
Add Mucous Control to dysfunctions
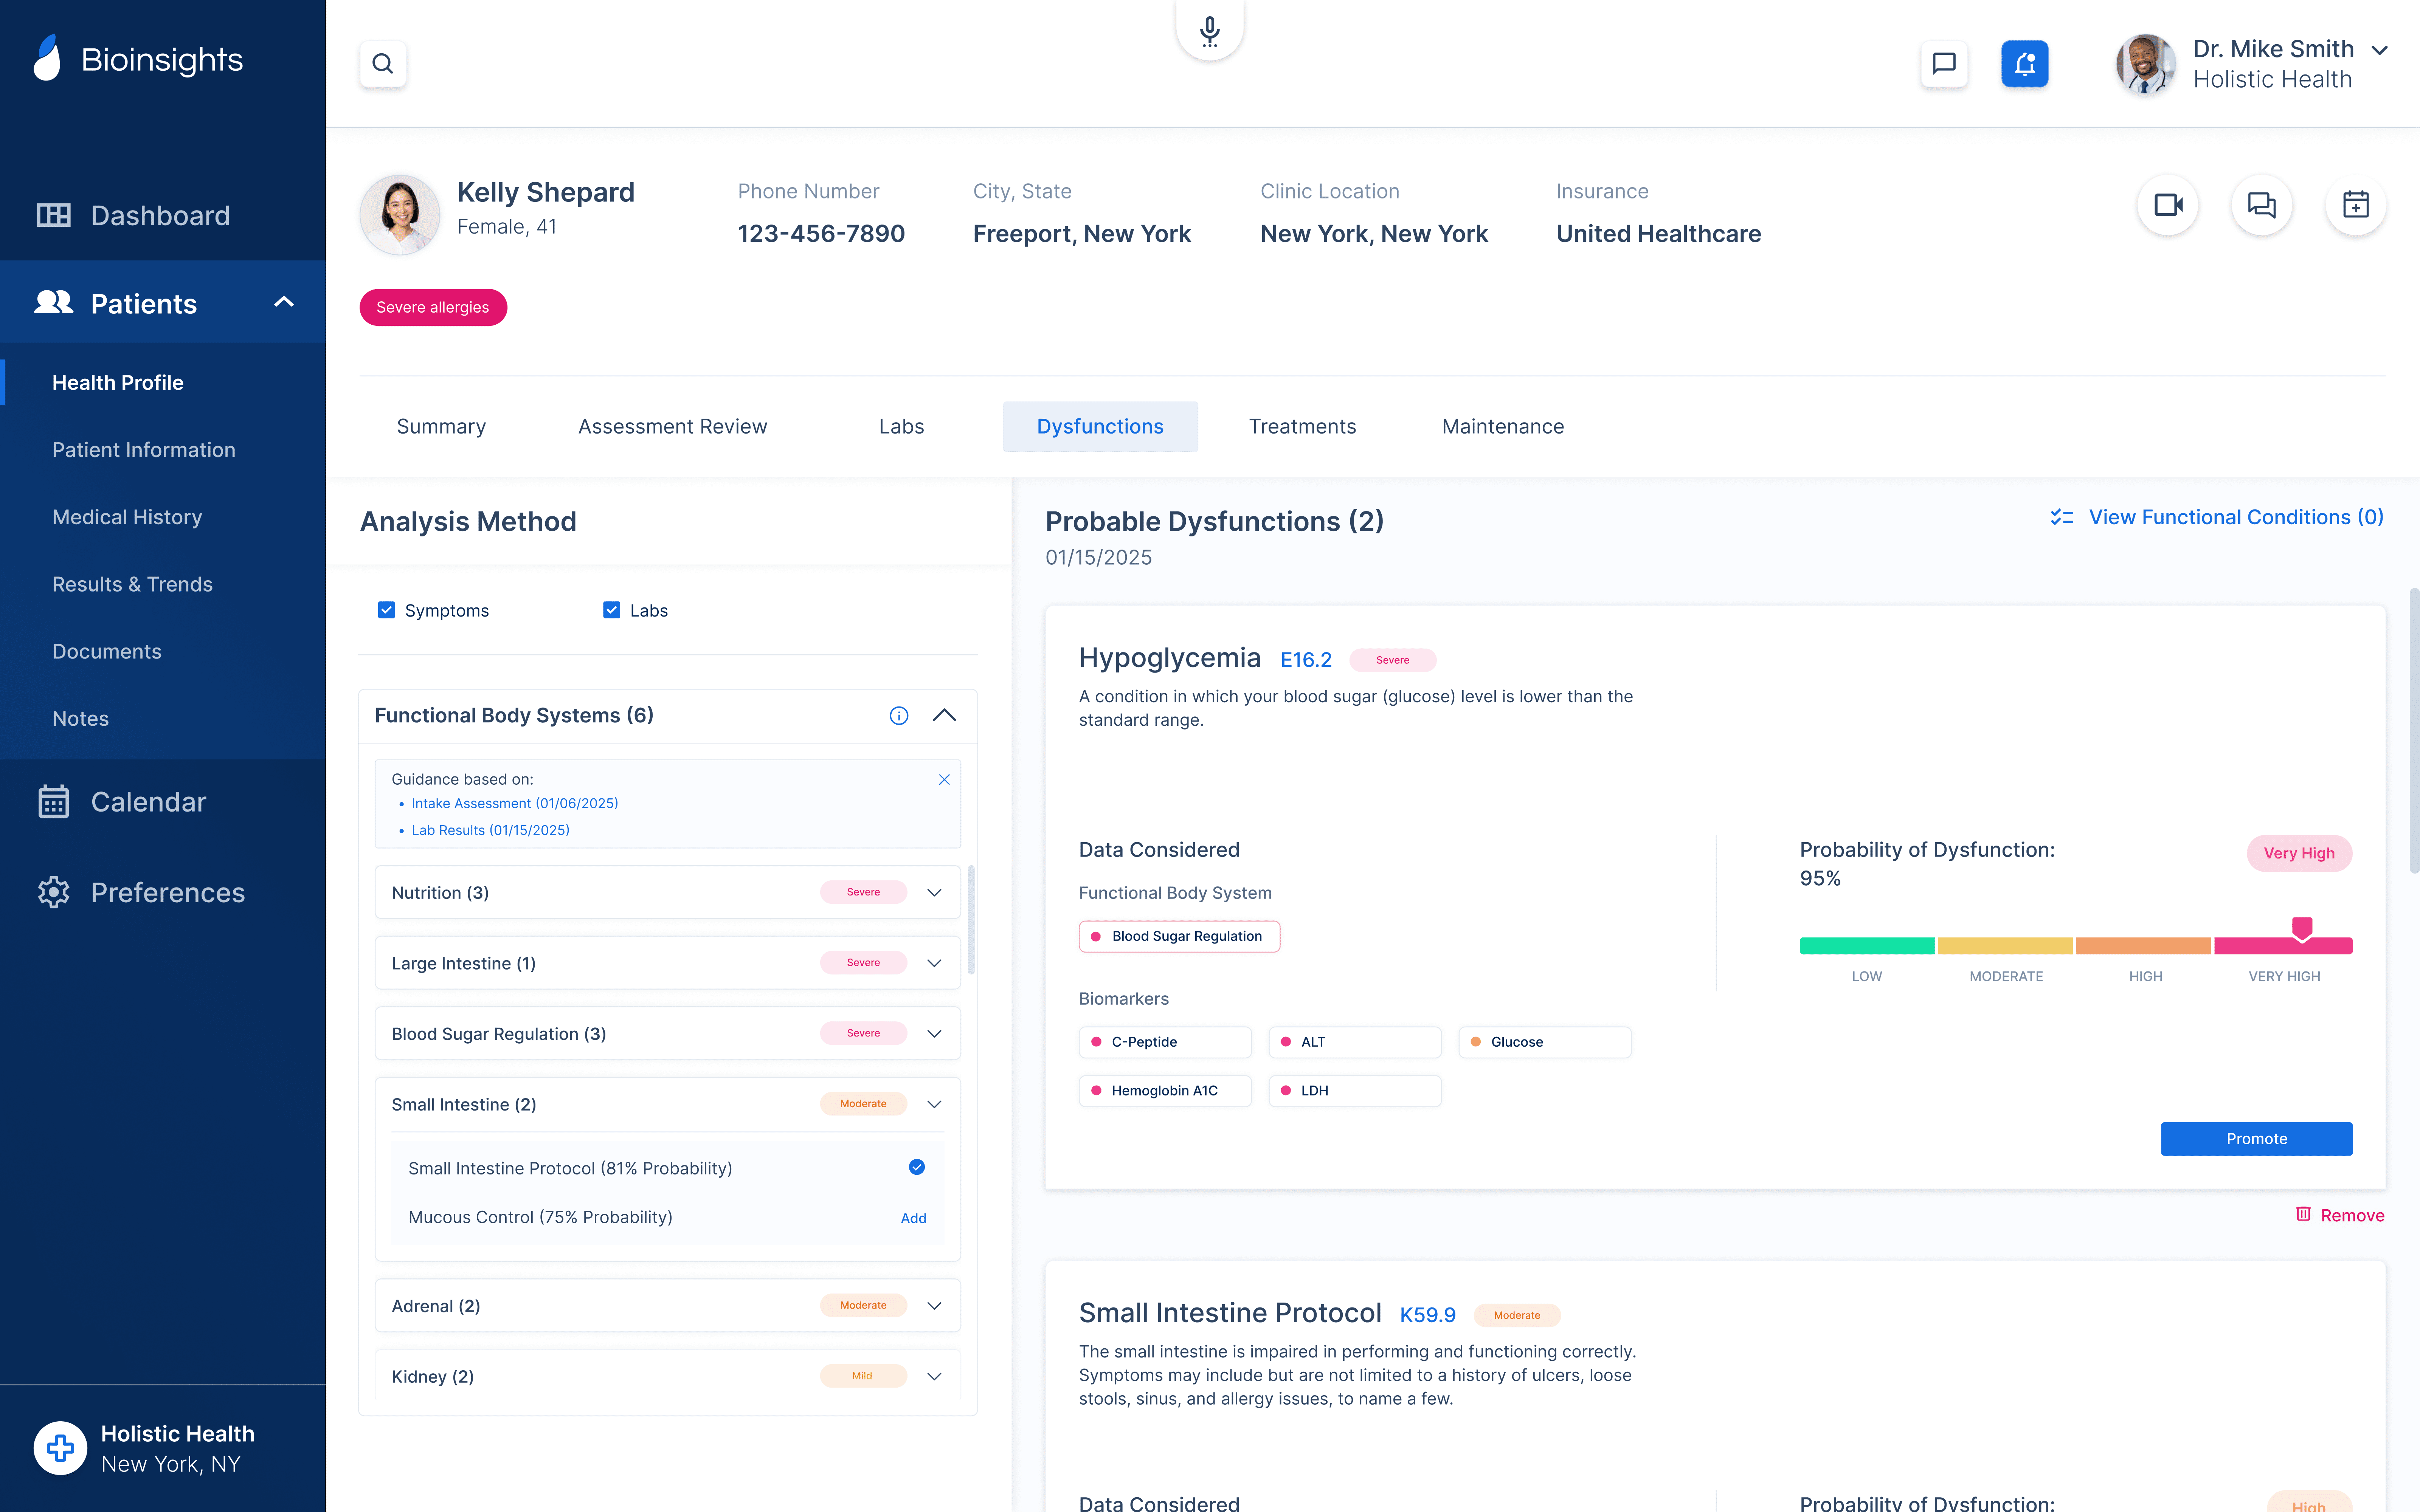click(913, 1218)
